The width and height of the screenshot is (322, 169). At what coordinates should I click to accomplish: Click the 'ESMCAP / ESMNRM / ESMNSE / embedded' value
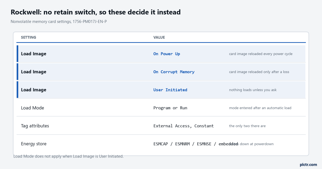coord(196,144)
